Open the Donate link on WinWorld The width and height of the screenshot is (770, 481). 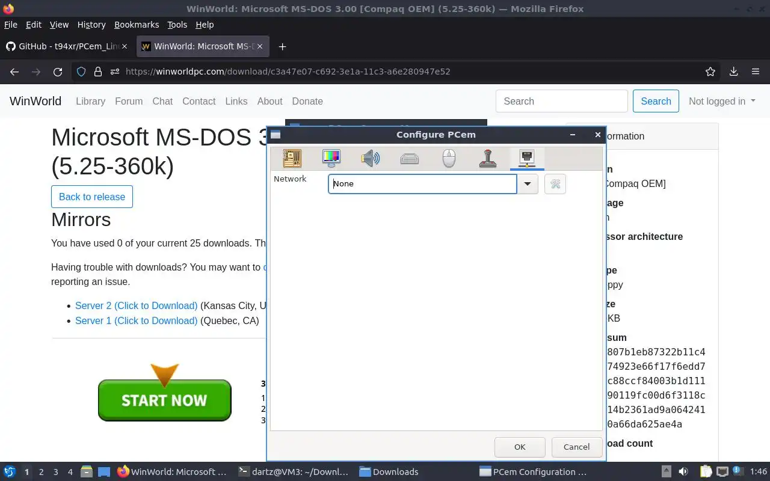(x=307, y=101)
